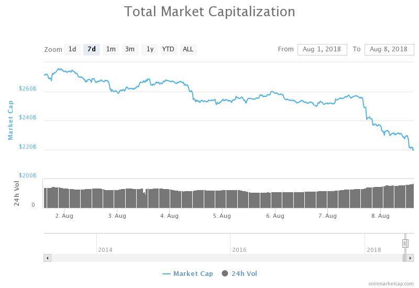Switch zoom to 1m
Viewport: 419px width, 288px height.
coord(111,49)
